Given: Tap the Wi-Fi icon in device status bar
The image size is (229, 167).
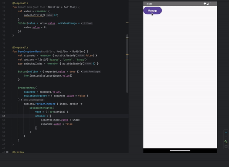Looking at the screenshot, I should [x=205, y=4].
